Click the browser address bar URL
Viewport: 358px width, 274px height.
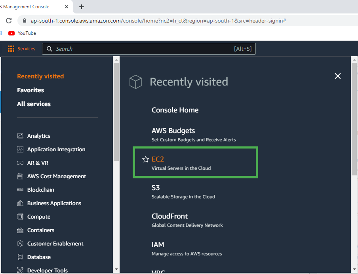click(158, 21)
